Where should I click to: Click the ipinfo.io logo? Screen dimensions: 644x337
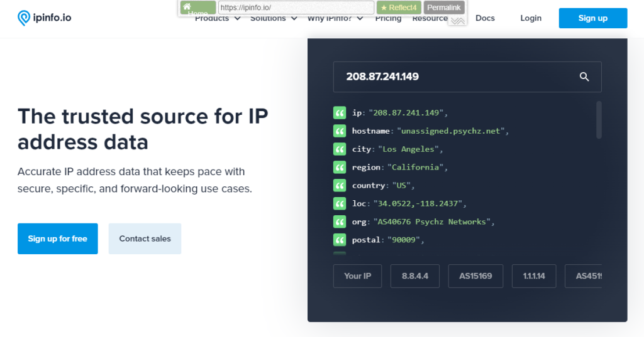(45, 18)
